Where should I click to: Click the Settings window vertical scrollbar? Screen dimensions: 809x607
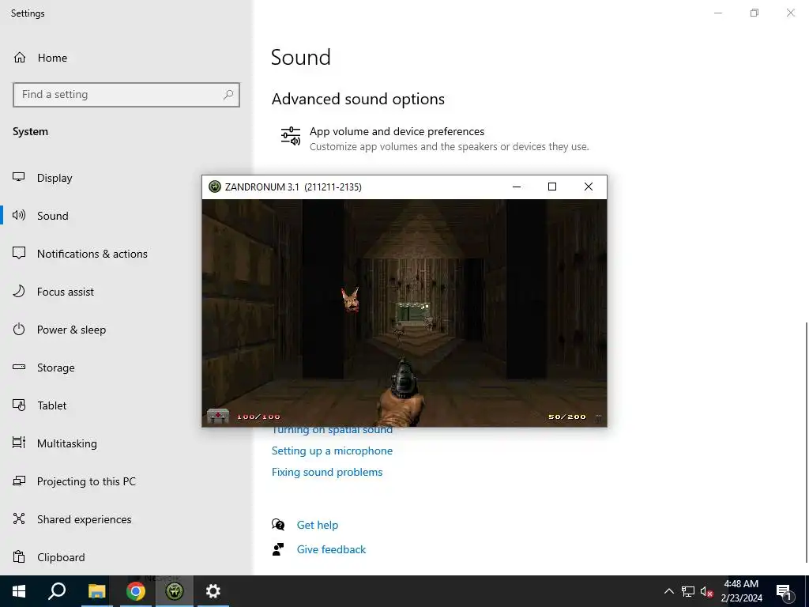(x=806, y=443)
